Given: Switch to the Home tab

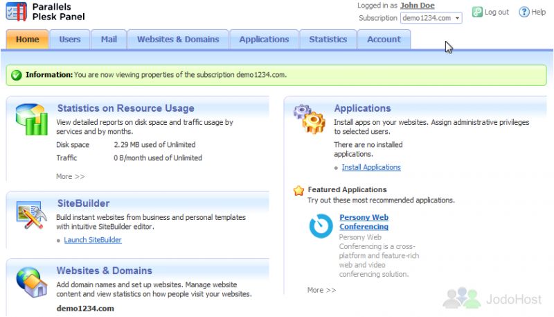Looking at the screenshot, I should 27,40.
